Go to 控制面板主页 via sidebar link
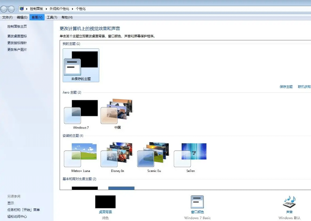The image size is (311, 221). 17,27
